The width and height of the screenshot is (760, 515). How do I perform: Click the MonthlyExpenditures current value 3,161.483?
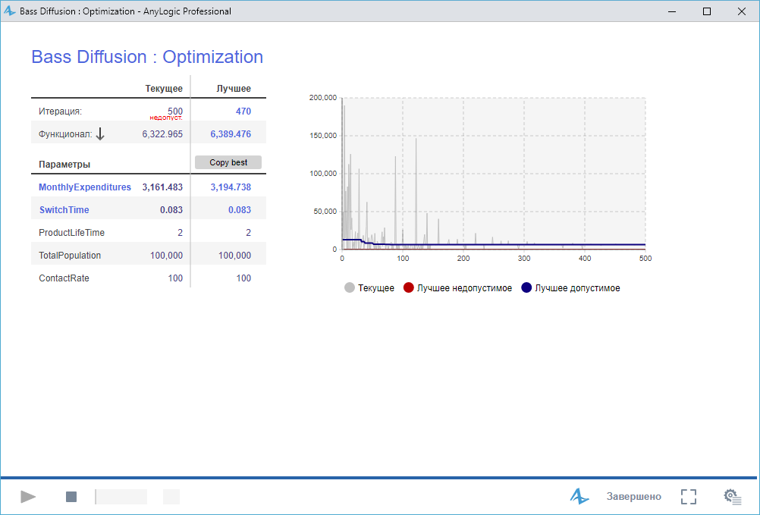(162, 187)
